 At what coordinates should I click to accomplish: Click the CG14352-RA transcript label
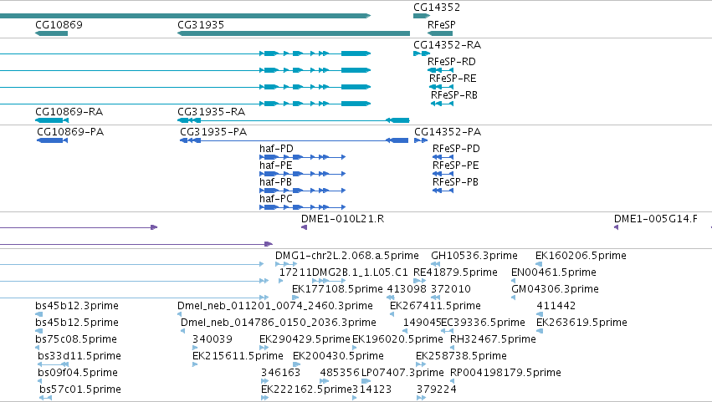point(448,45)
